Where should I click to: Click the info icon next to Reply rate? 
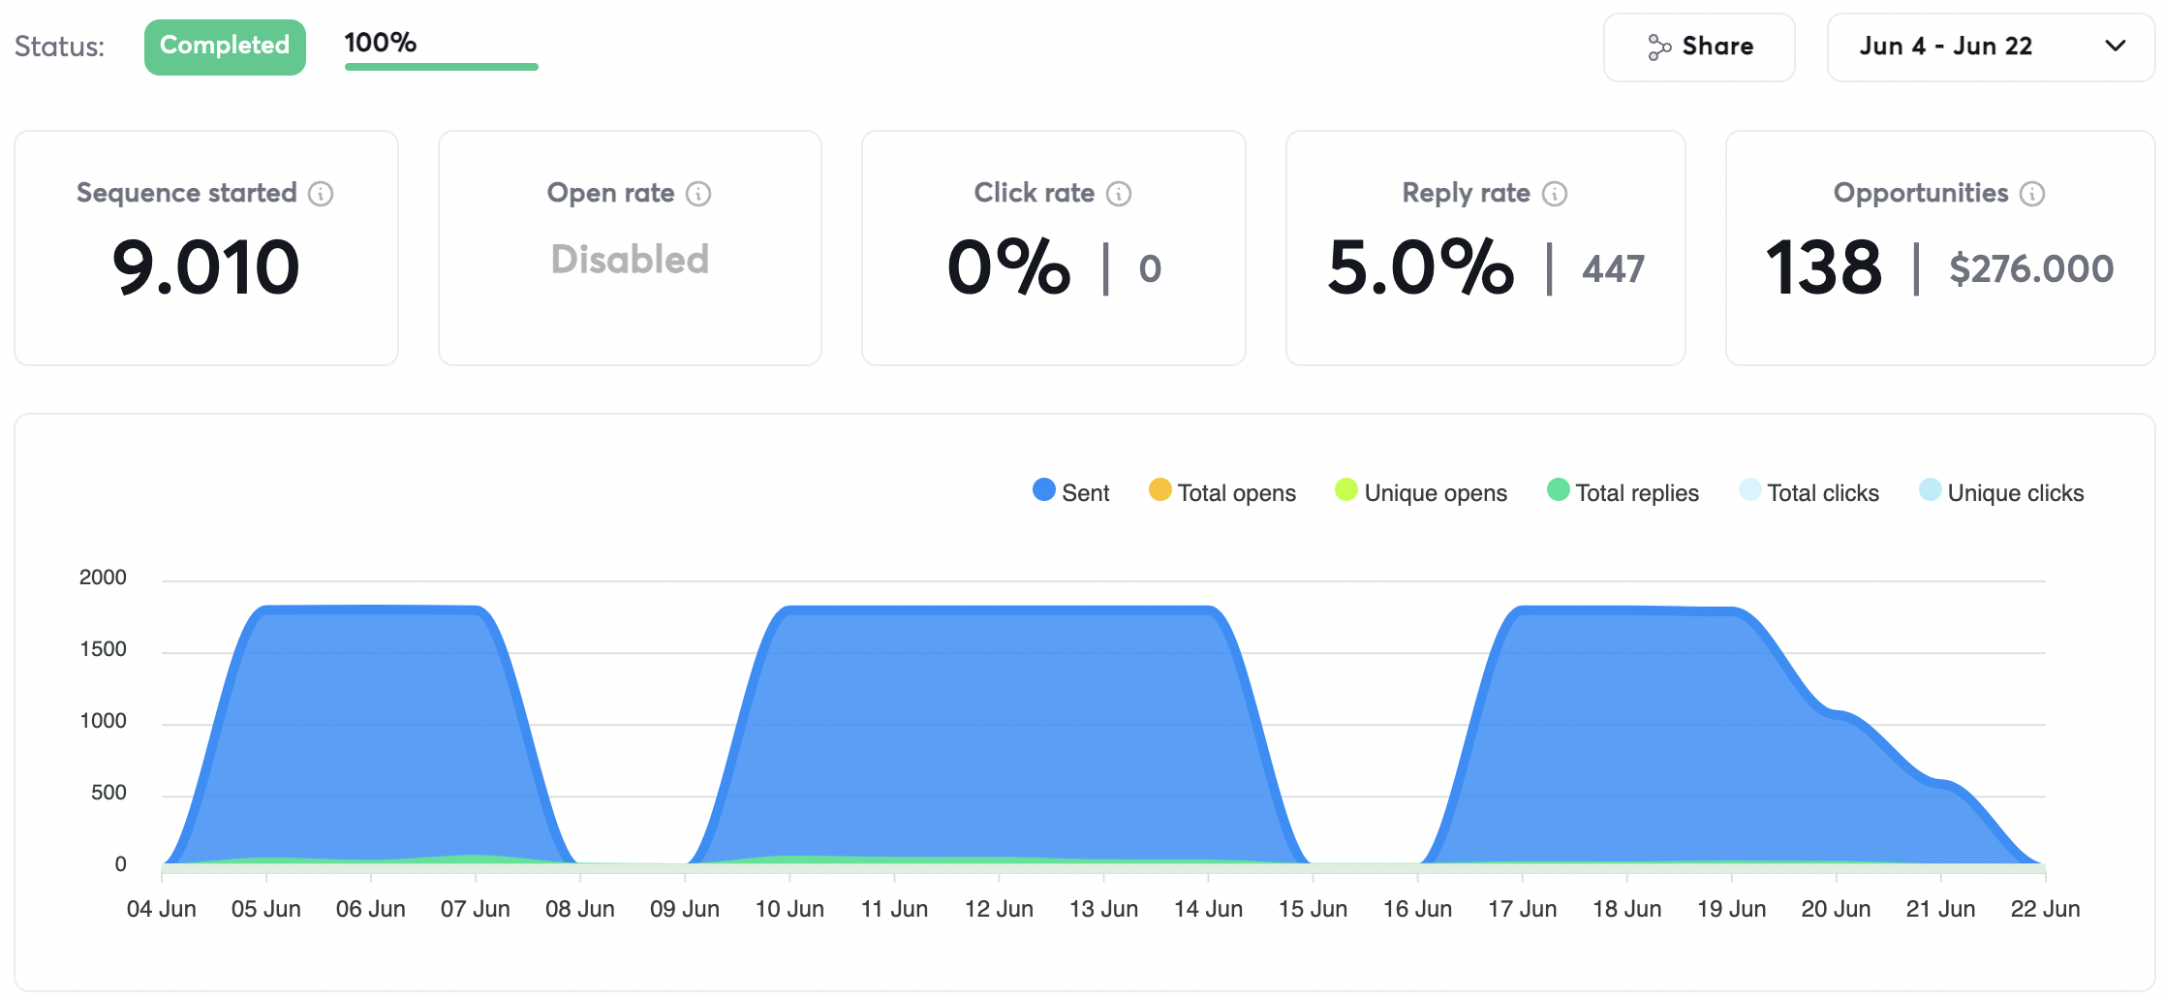1555,194
